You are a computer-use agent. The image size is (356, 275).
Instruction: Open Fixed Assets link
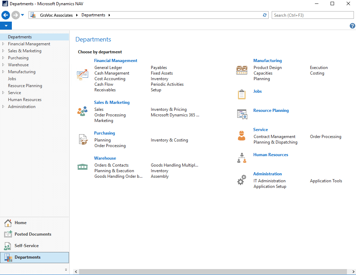tap(162, 73)
